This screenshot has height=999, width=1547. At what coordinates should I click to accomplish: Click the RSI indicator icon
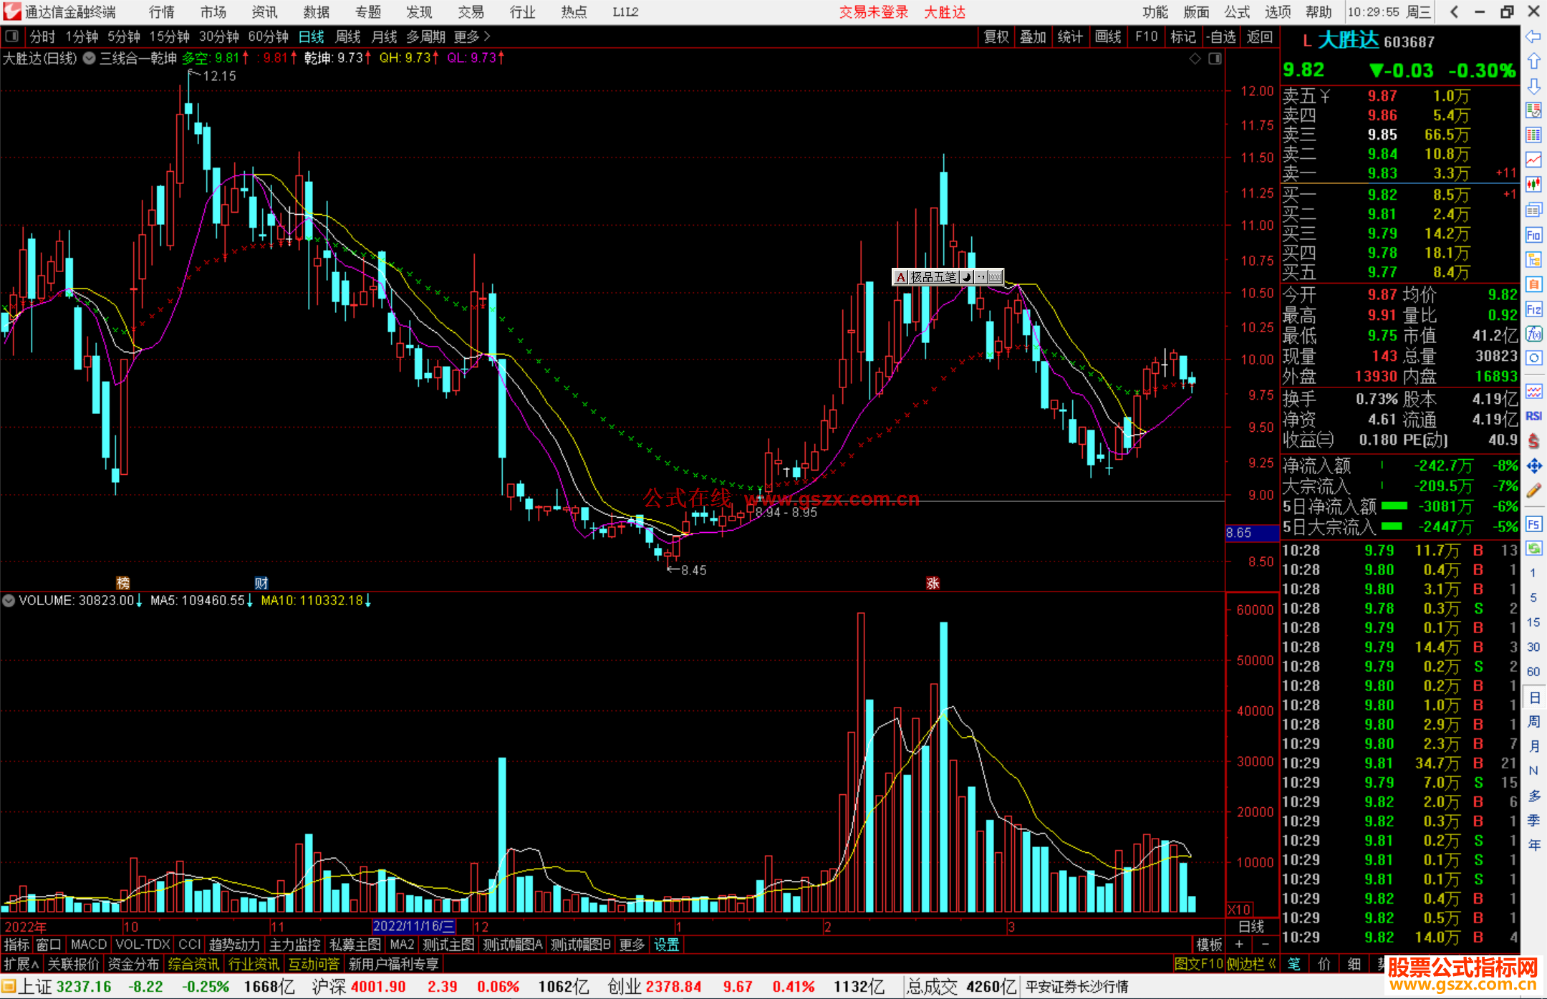click(x=1533, y=416)
